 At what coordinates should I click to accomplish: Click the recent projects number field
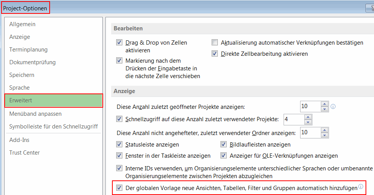pyautogui.click(x=310, y=107)
